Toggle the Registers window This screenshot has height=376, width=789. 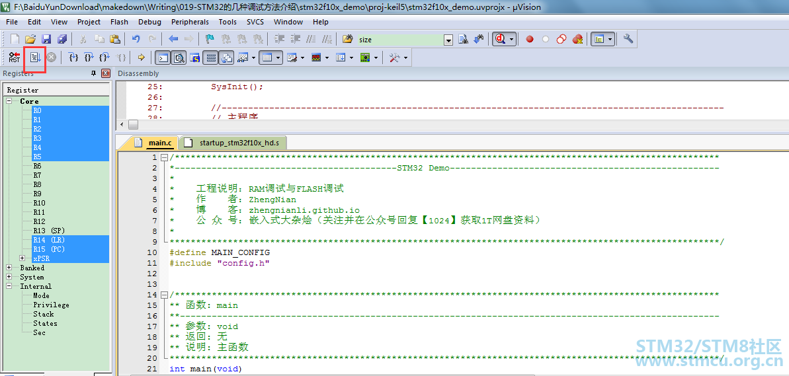pyautogui.click(x=211, y=57)
